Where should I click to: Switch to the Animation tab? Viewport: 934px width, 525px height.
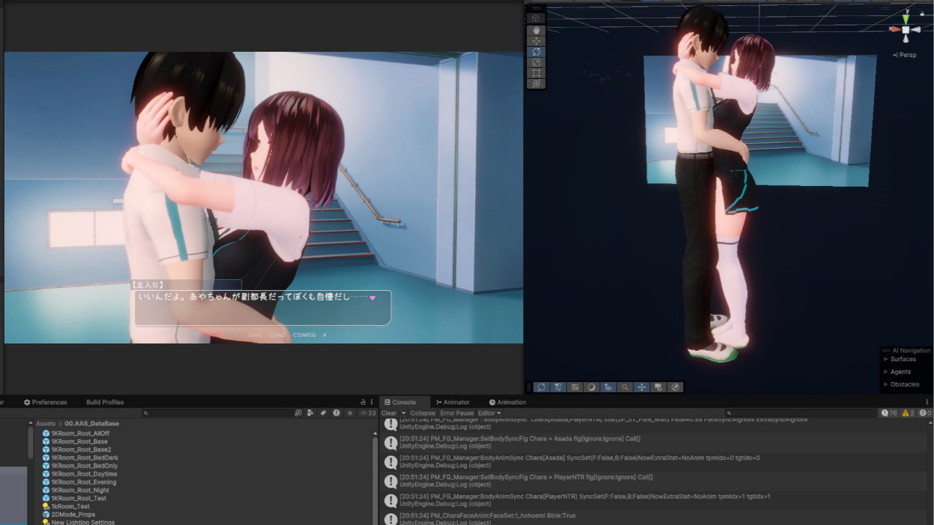pyautogui.click(x=507, y=402)
